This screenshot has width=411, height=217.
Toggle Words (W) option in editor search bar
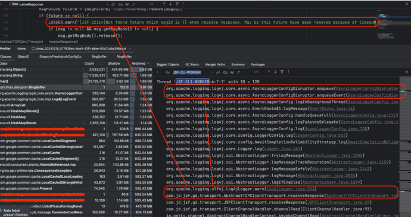pyautogui.click(x=127, y=4)
